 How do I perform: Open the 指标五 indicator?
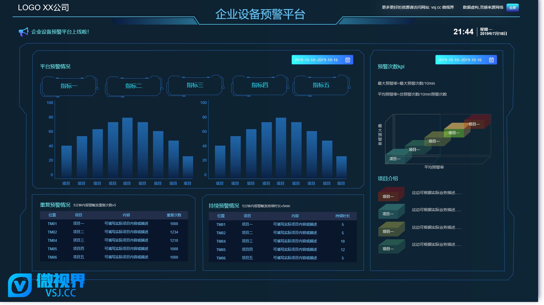coord(321,85)
